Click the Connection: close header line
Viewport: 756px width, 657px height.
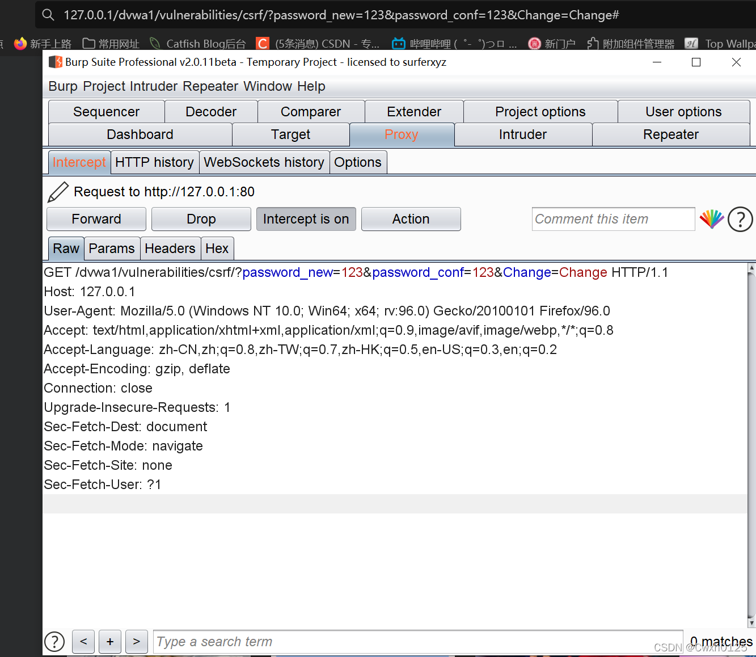pos(98,388)
